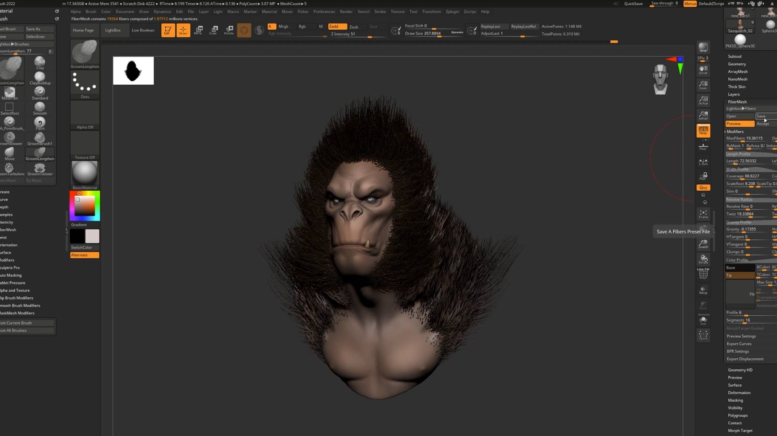Click the LightBox button
Screen dimensions: 777x436
pyautogui.click(x=113, y=30)
